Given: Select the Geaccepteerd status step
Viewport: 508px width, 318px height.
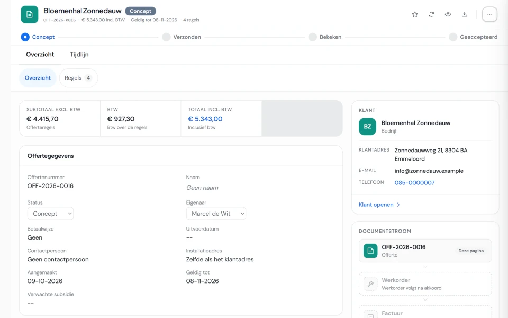Looking at the screenshot, I should coord(473,37).
